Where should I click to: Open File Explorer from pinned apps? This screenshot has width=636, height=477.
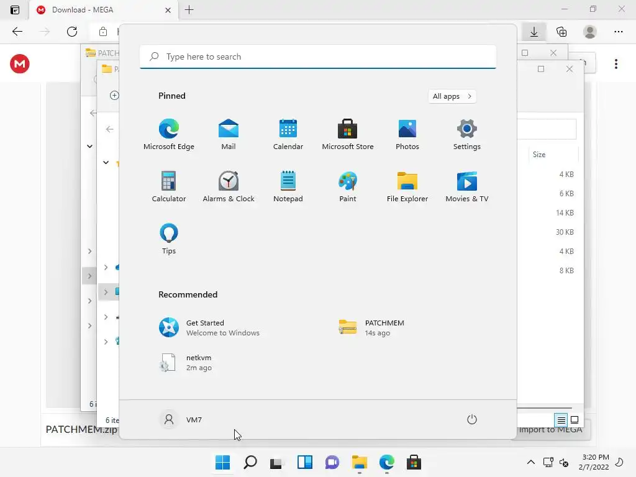(407, 186)
